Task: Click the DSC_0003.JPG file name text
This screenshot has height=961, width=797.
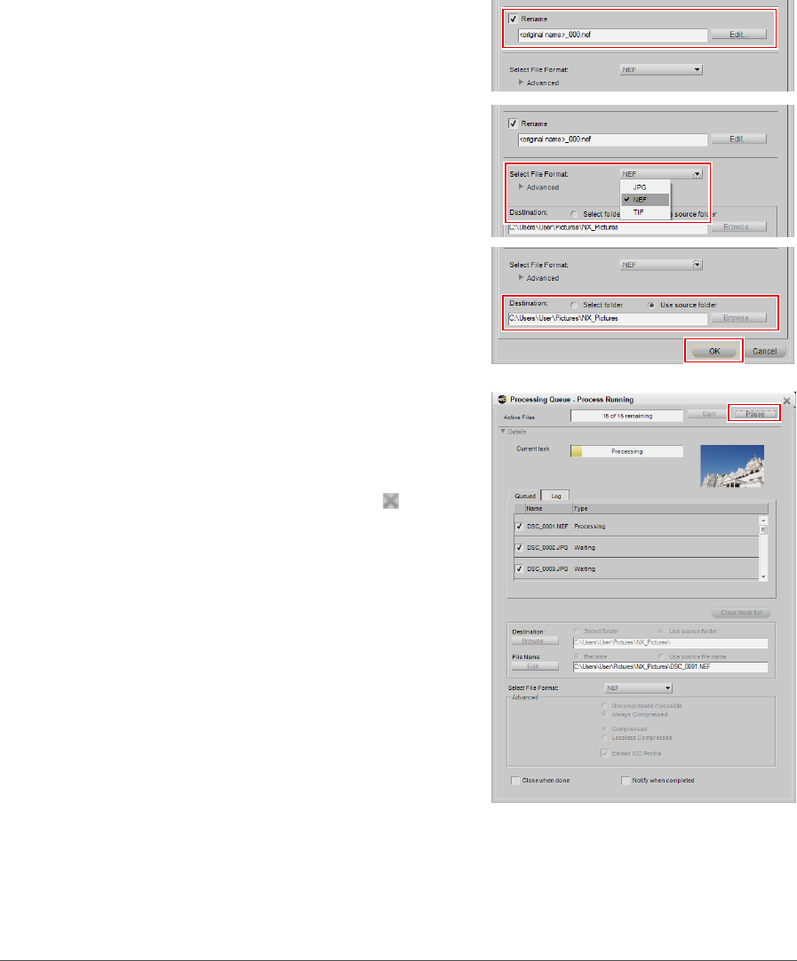Action: pos(547,568)
